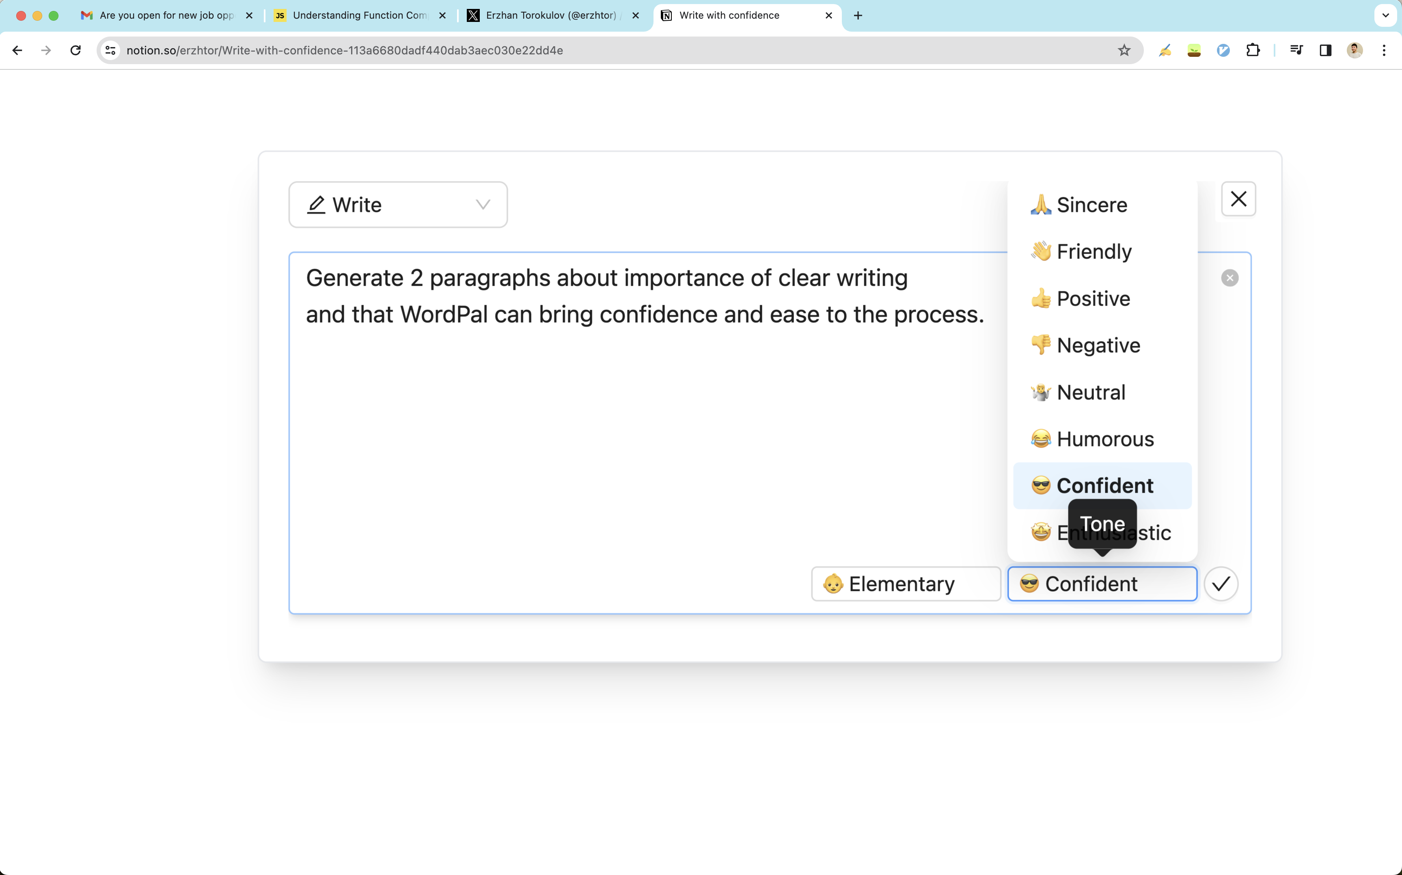Viewport: 1402px width, 875px height.
Task: Click the baby emoji in Elementary field
Action: point(833,584)
